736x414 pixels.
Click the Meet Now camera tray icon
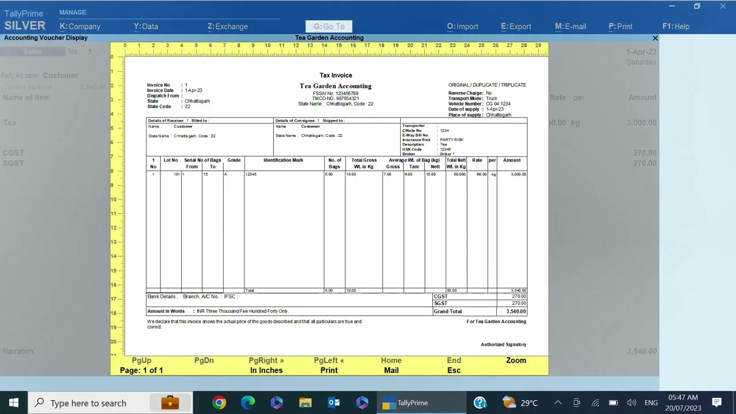[577, 403]
